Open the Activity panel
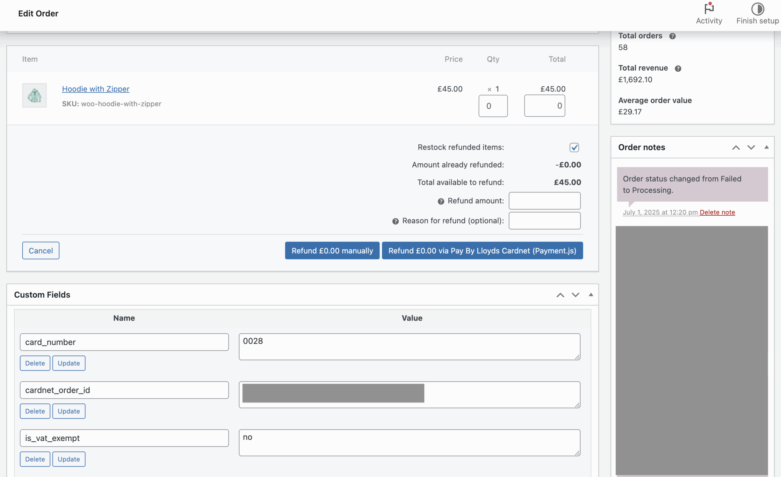 pyautogui.click(x=709, y=13)
